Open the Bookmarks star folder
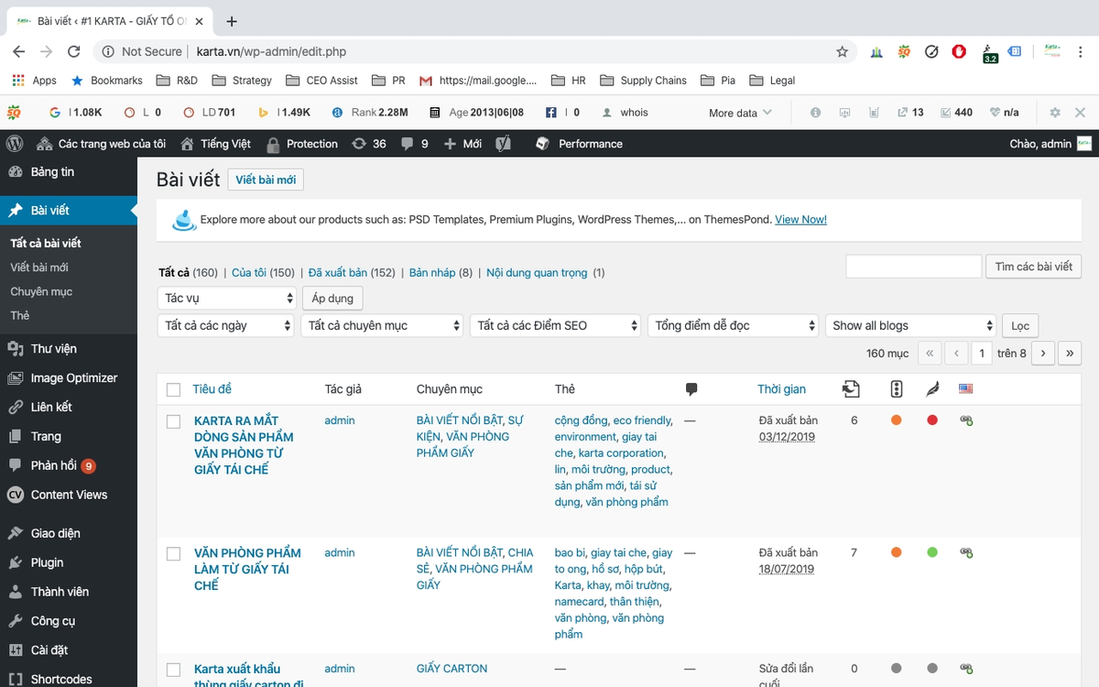 pos(106,81)
